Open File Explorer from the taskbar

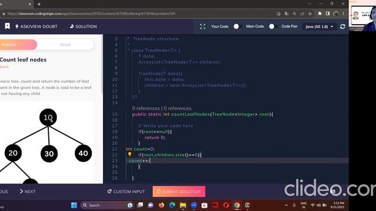click(183, 205)
